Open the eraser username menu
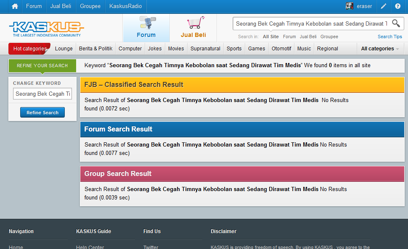Viewport: 408px width, 249px height. [364, 6]
